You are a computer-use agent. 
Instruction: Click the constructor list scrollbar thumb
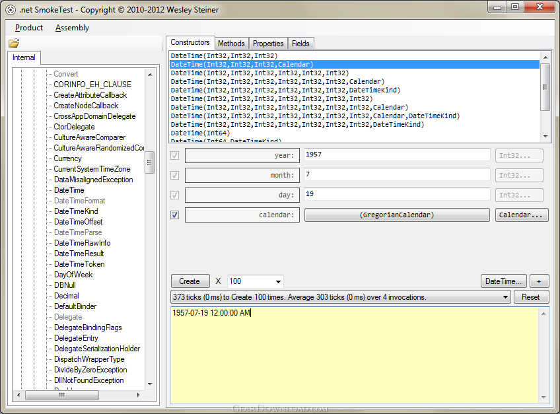point(545,87)
